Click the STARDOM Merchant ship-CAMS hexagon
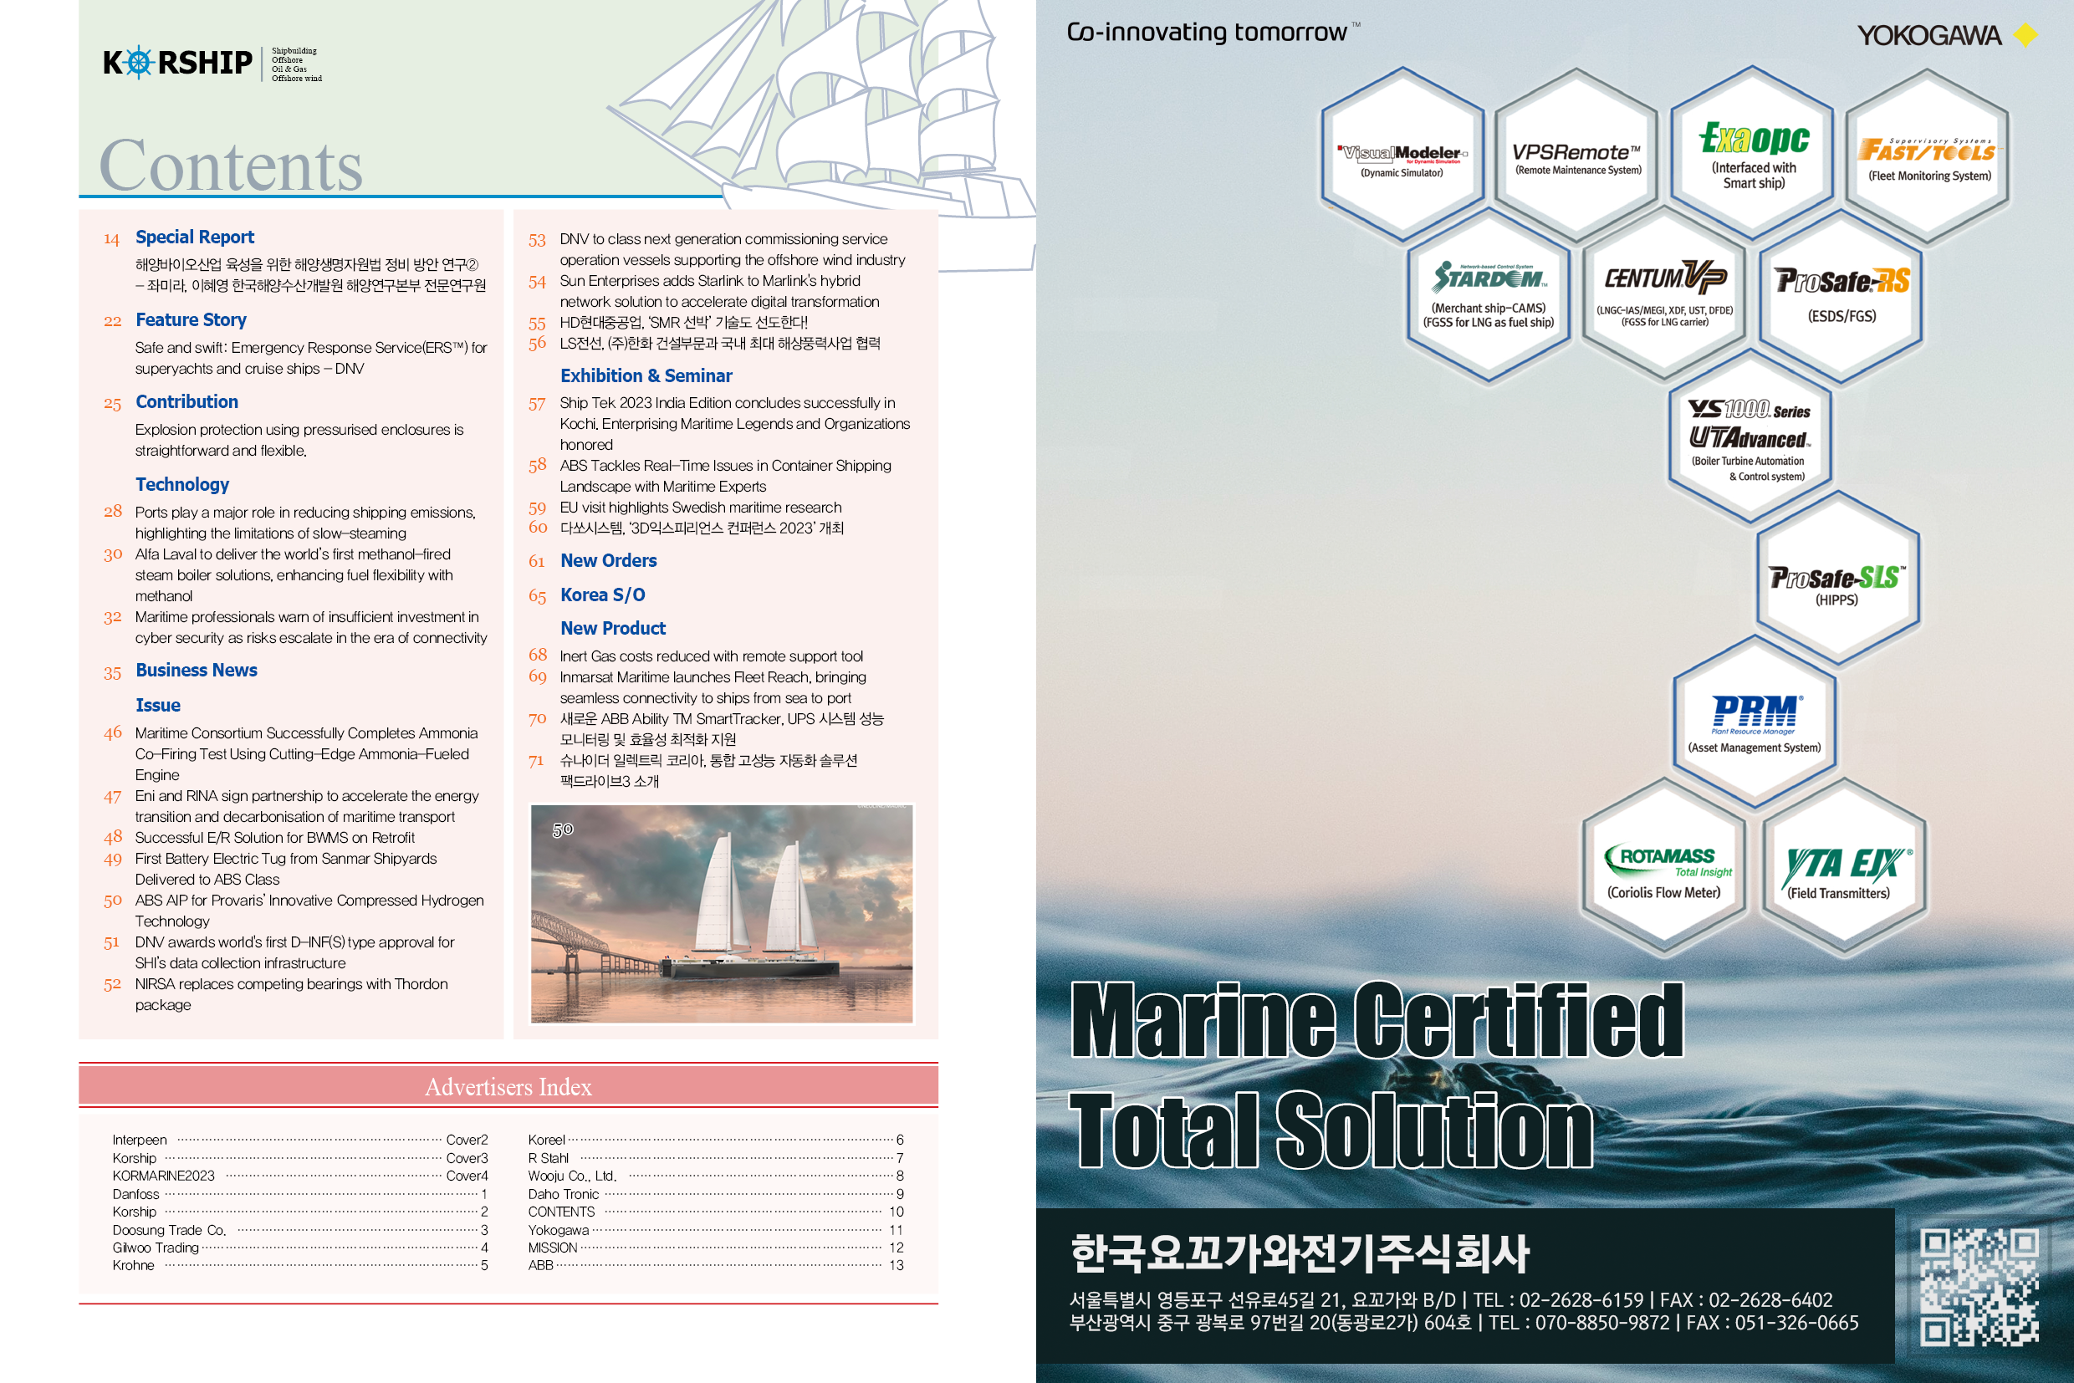This screenshot has width=2074, height=1383. pyautogui.click(x=1489, y=295)
